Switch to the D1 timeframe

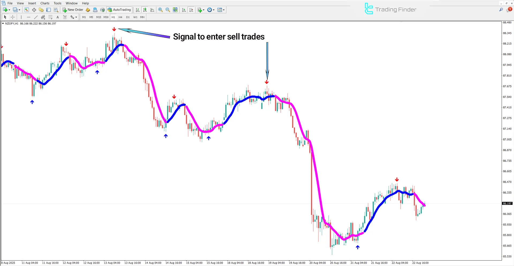(128, 17)
